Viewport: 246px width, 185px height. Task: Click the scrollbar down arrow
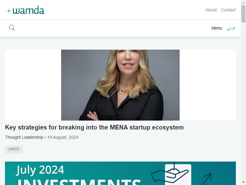tap(243, 183)
